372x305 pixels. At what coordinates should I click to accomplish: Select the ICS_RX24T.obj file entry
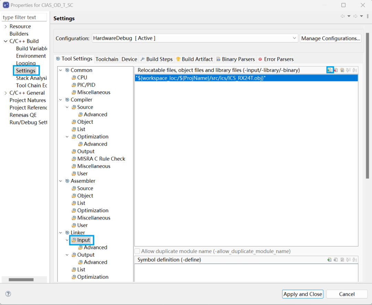[x=246, y=78]
